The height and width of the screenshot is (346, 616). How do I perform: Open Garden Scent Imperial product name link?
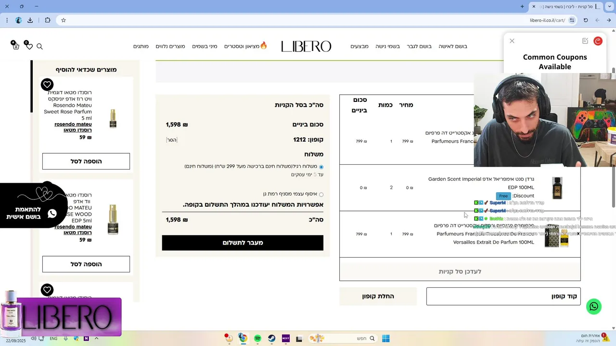481,183
